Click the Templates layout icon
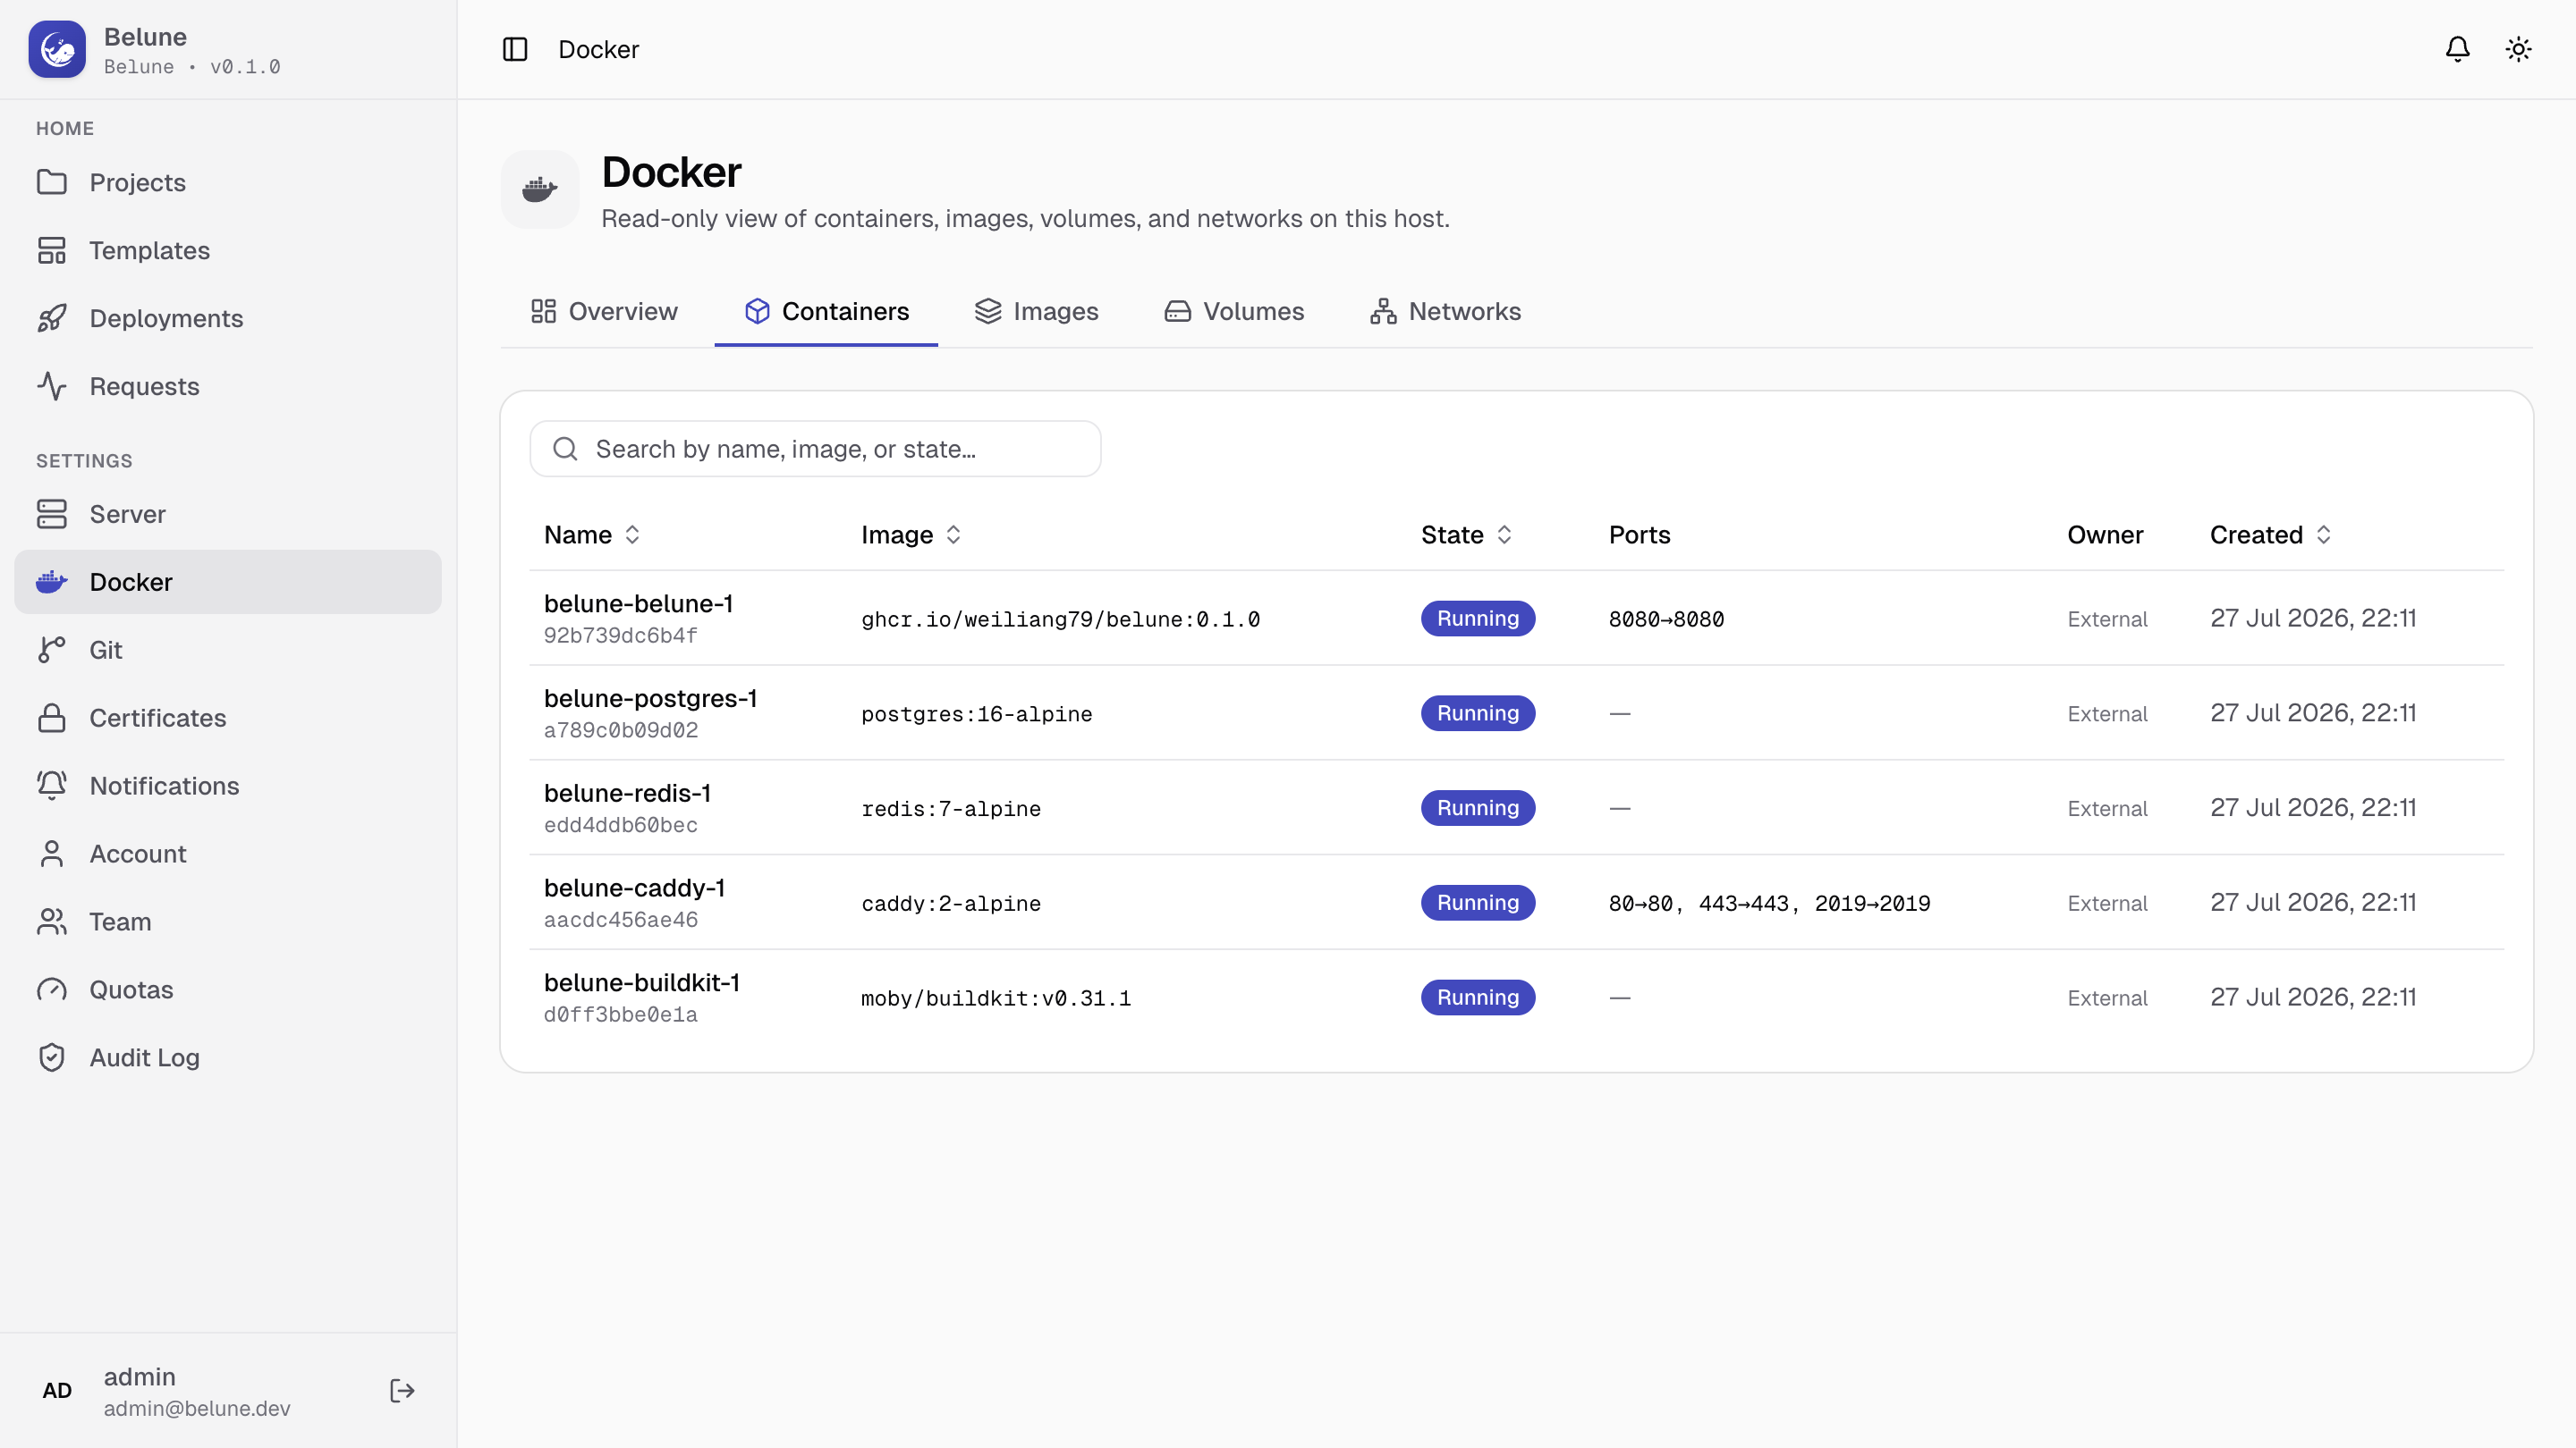Screen dimensions: 2576x1448 pyautogui.click(x=52, y=250)
